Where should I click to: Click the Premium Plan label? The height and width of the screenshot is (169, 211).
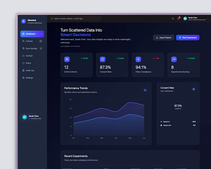[x=36, y=119]
